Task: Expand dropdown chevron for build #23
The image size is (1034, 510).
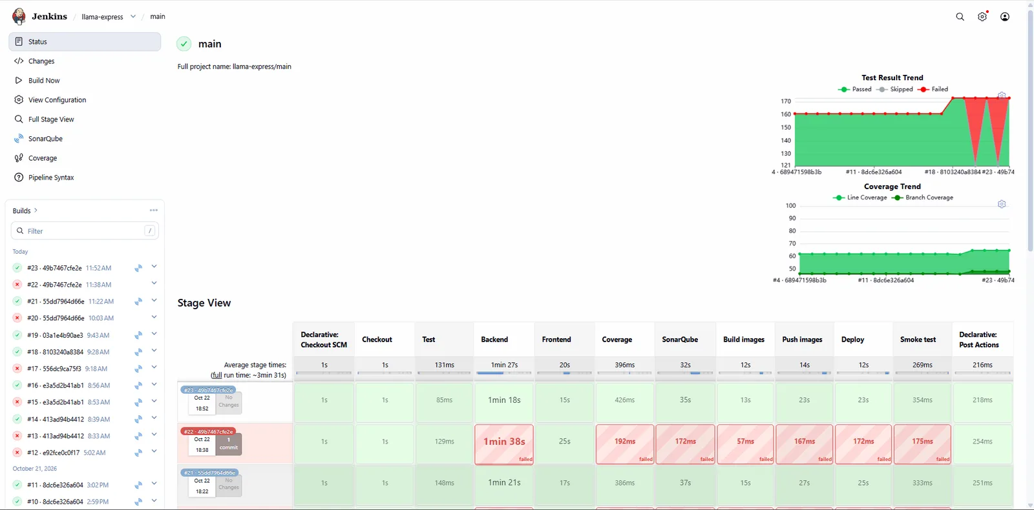Action: (154, 266)
